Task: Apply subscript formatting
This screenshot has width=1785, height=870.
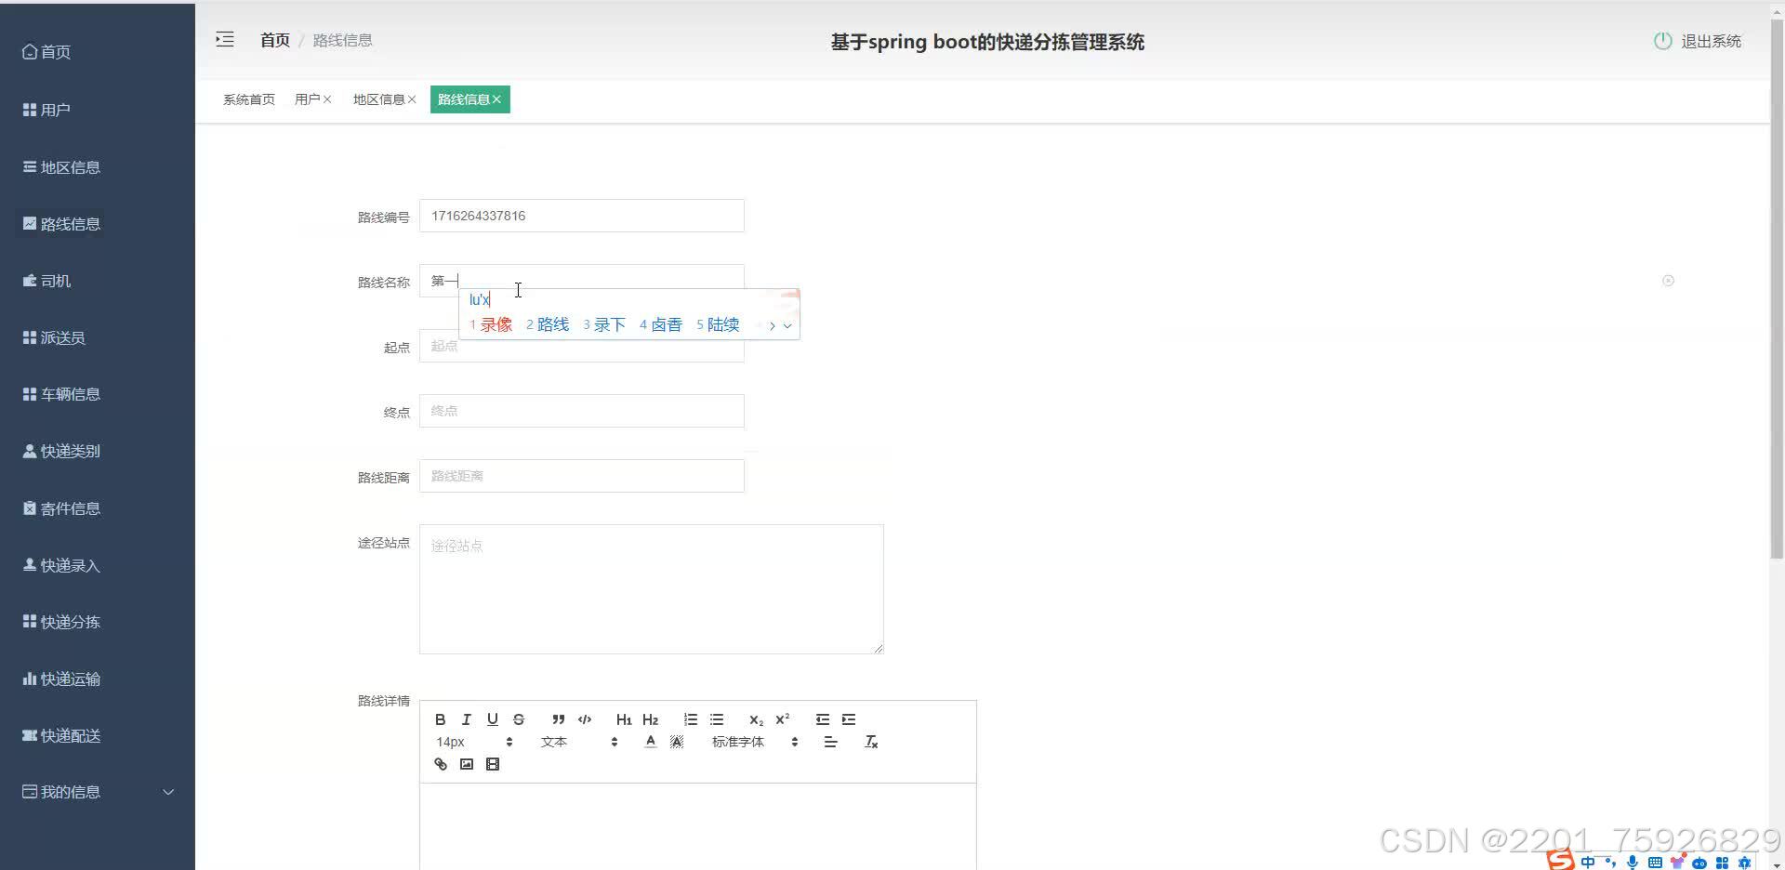Action: [x=756, y=719]
